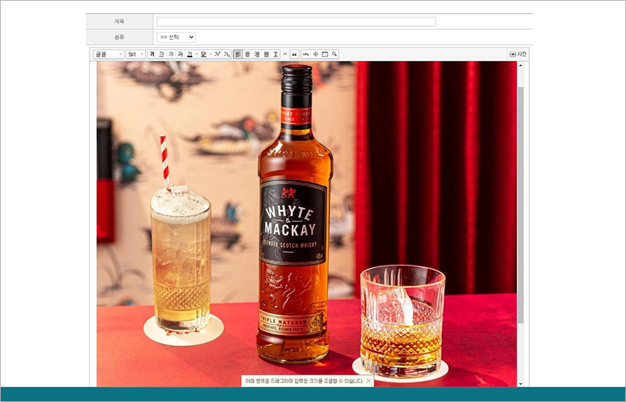Click the scrollbar up arrow

520,65
